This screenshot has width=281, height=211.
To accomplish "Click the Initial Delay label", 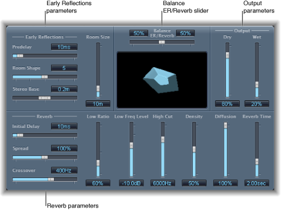I will [x=26, y=126].
